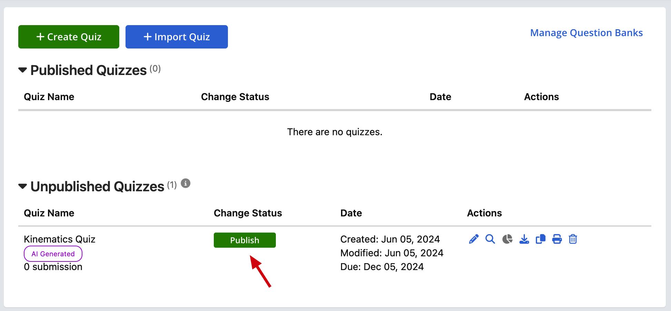Export Kinematics Quiz via the download icon
Image resolution: width=671 pixels, height=311 pixels.
[524, 239]
